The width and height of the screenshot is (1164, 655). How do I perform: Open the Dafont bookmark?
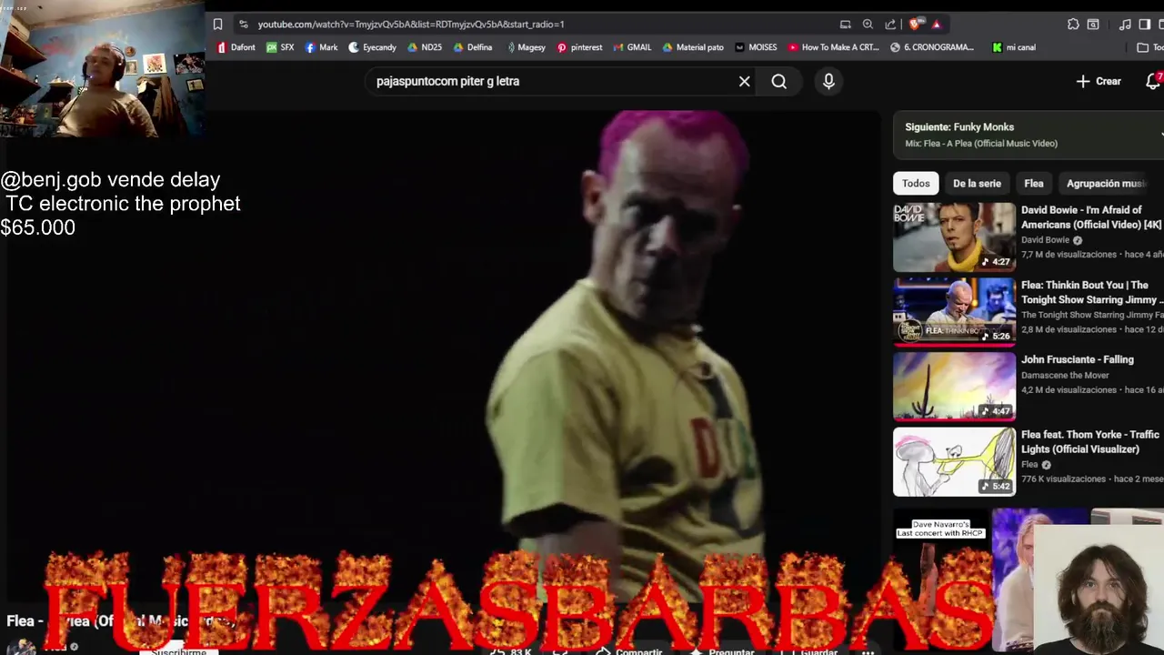(236, 47)
